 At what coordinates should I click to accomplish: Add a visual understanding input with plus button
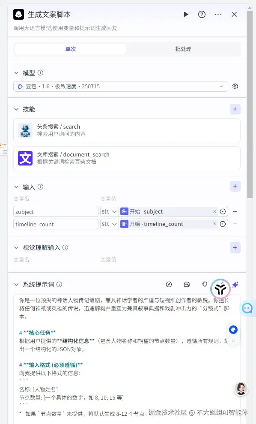[x=235, y=247]
